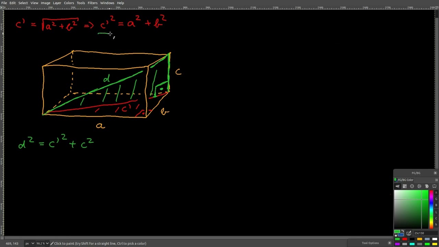Pick the purple history swatch
The image size is (439, 247).
point(397,244)
